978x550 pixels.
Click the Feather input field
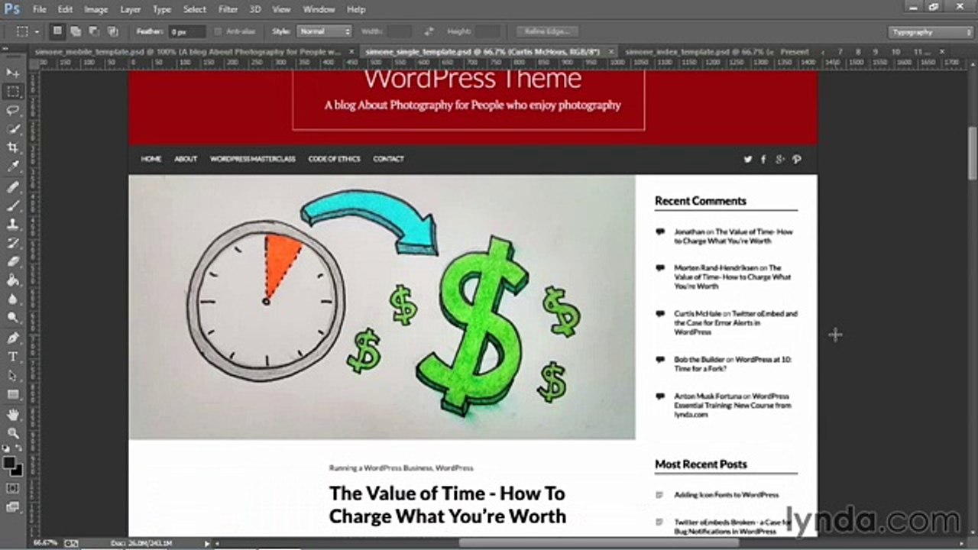coord(187,32)
